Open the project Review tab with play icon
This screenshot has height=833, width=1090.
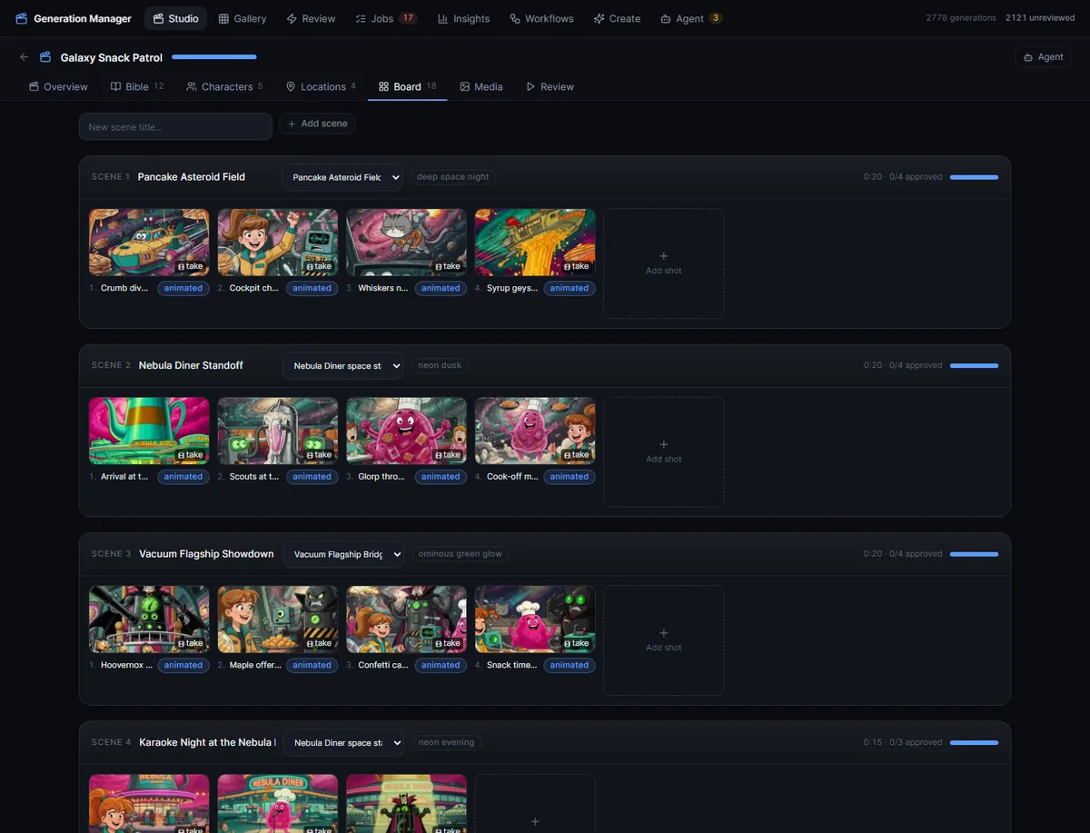click(x=550, y=87)
